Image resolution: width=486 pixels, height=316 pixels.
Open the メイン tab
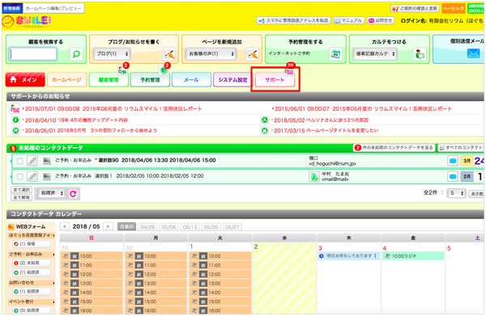(25, 80)
